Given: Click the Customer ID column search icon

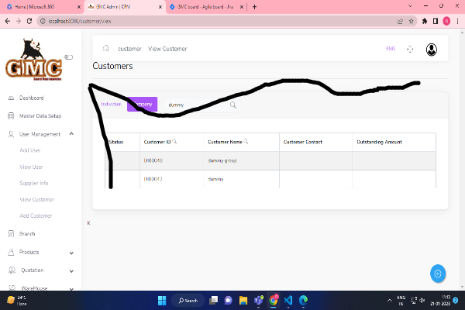Looking at the screenshot, I should (x=174, y=142).
